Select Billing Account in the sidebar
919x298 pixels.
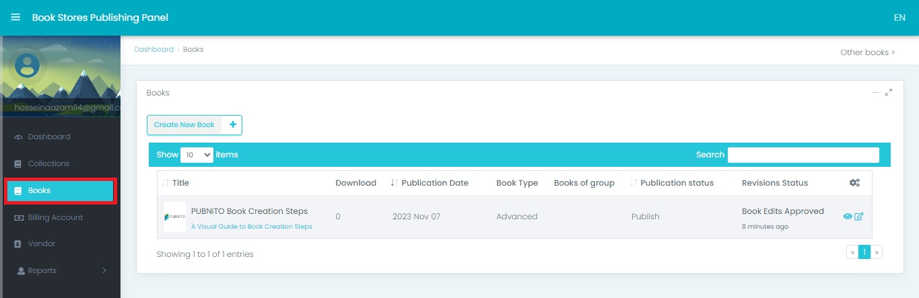click(x=55, y=217)
